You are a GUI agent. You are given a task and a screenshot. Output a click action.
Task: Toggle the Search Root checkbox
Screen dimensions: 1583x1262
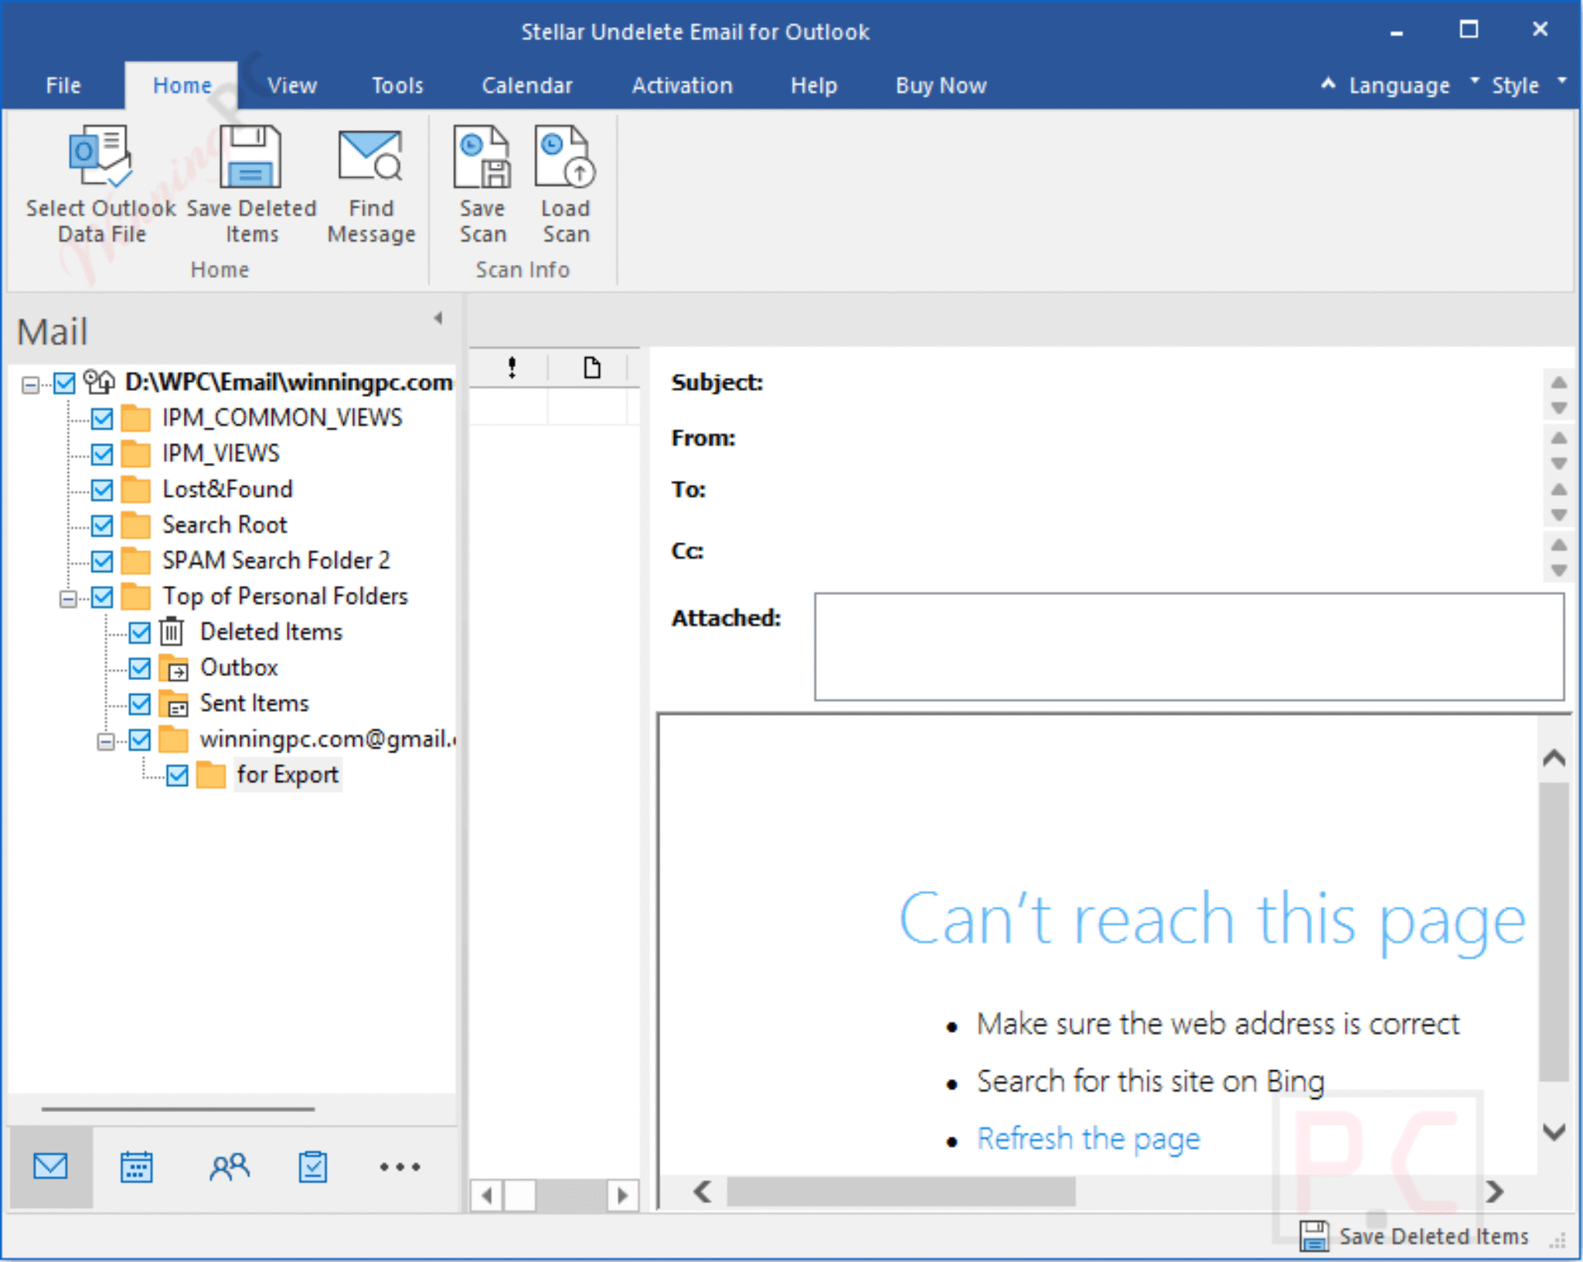pos(102,525)
